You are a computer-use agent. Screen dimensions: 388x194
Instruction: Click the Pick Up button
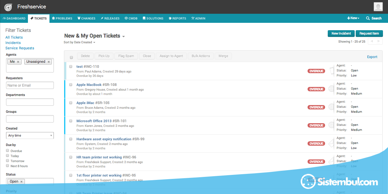104,56
